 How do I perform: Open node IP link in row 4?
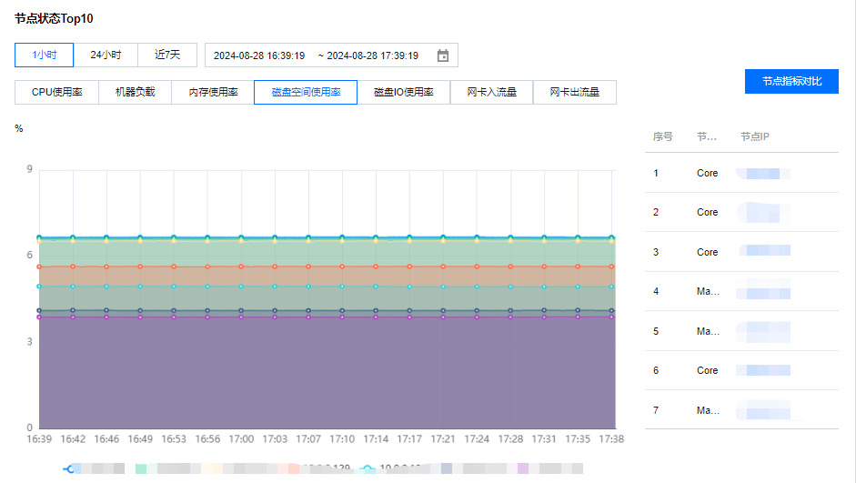tap(763, 292)
